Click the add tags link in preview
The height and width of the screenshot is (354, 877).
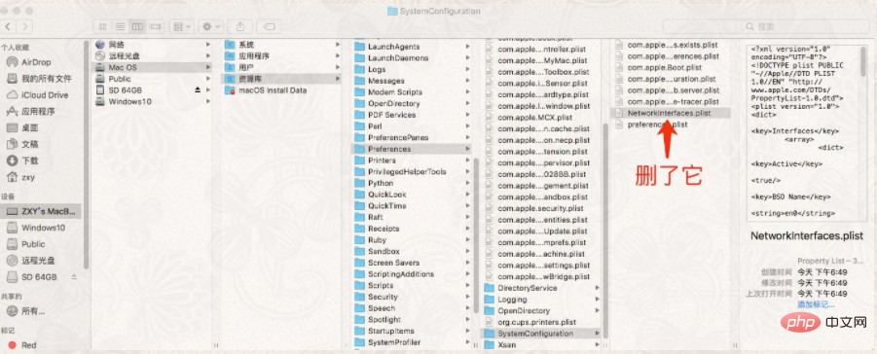tap(816, 304)
